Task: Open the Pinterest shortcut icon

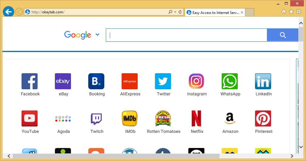Action: click(263, 118)
